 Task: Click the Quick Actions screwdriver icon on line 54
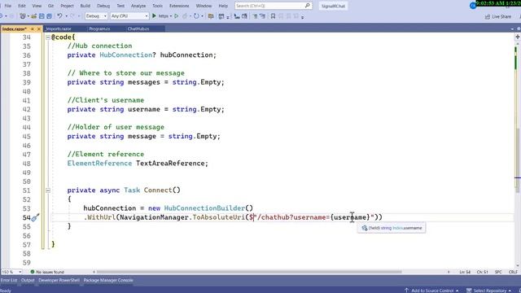(36, 217)
